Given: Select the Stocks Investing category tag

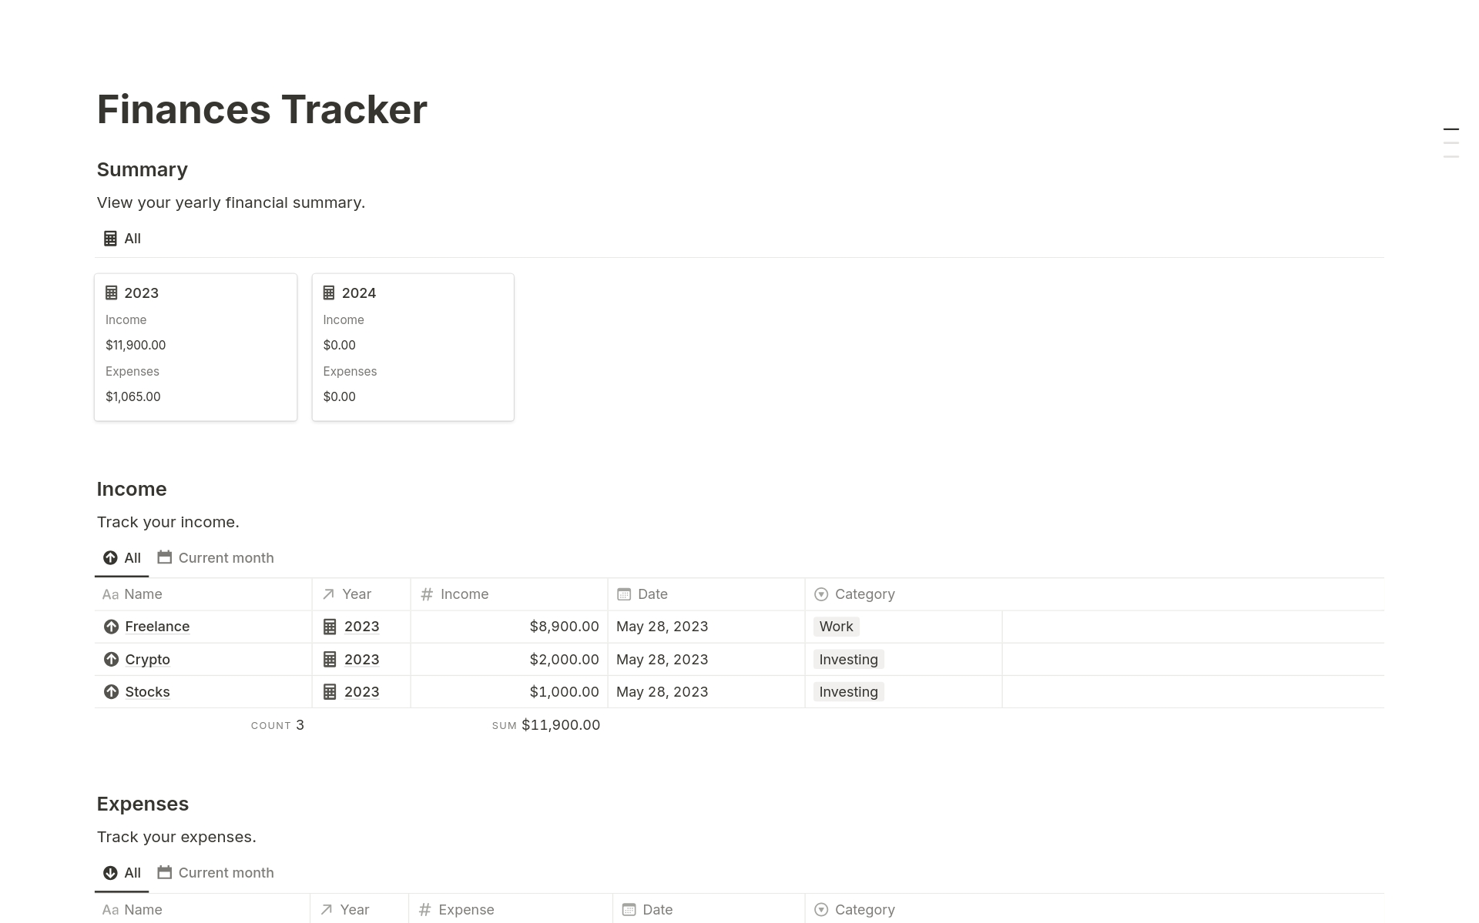Looking at the screenshot, I should 848,691.
